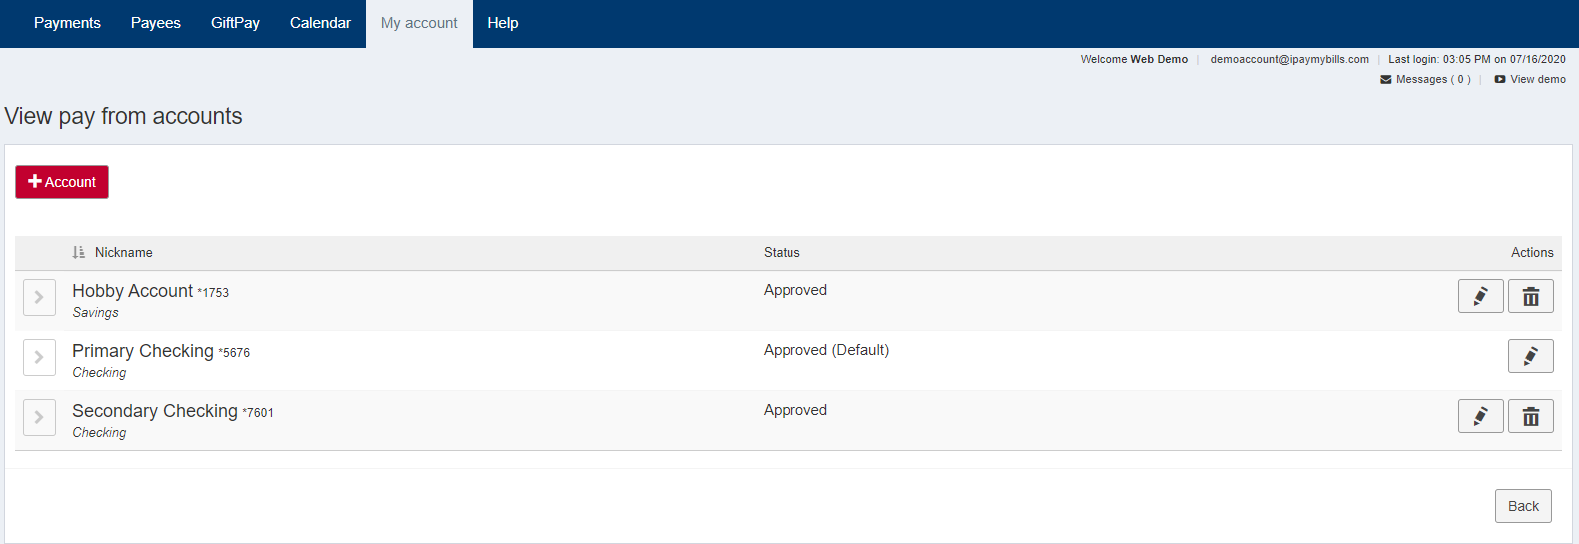Go to the GiftPay tab
Screen dimensions: 1579x544
pyautogui.click(x=235, y=23)
